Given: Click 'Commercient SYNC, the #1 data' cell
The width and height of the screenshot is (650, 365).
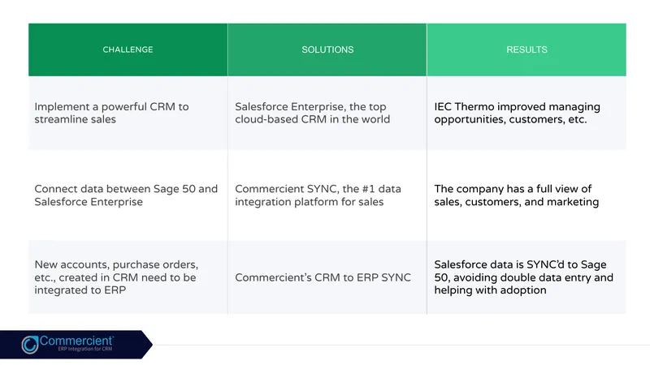Looking at the screenshot, I should (327, 195).
